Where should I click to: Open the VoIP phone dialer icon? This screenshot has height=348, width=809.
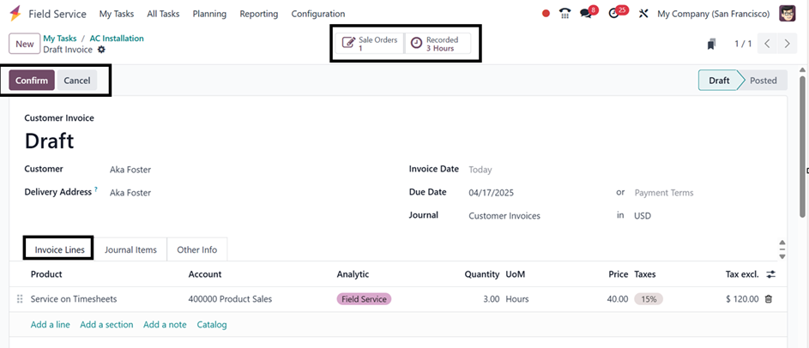564,14
